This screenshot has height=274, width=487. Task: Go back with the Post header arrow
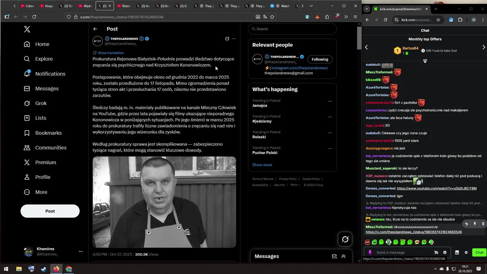click(95, 29)
